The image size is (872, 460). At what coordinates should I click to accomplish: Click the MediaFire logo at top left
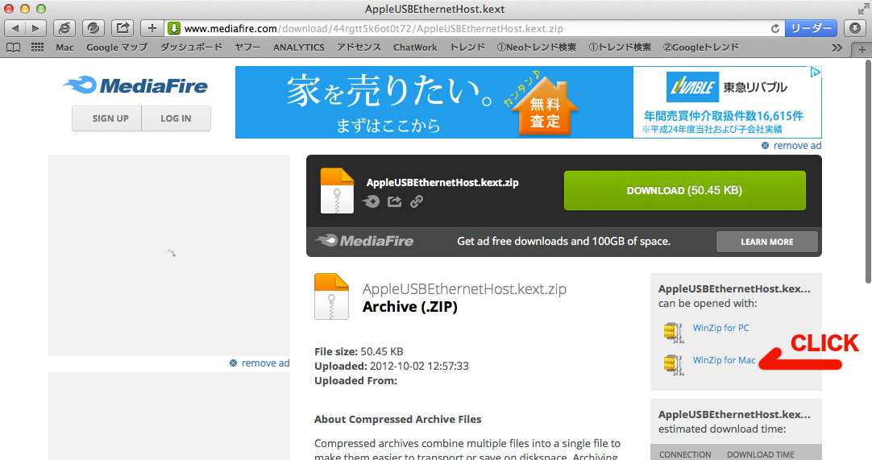[x=135, y=85]
